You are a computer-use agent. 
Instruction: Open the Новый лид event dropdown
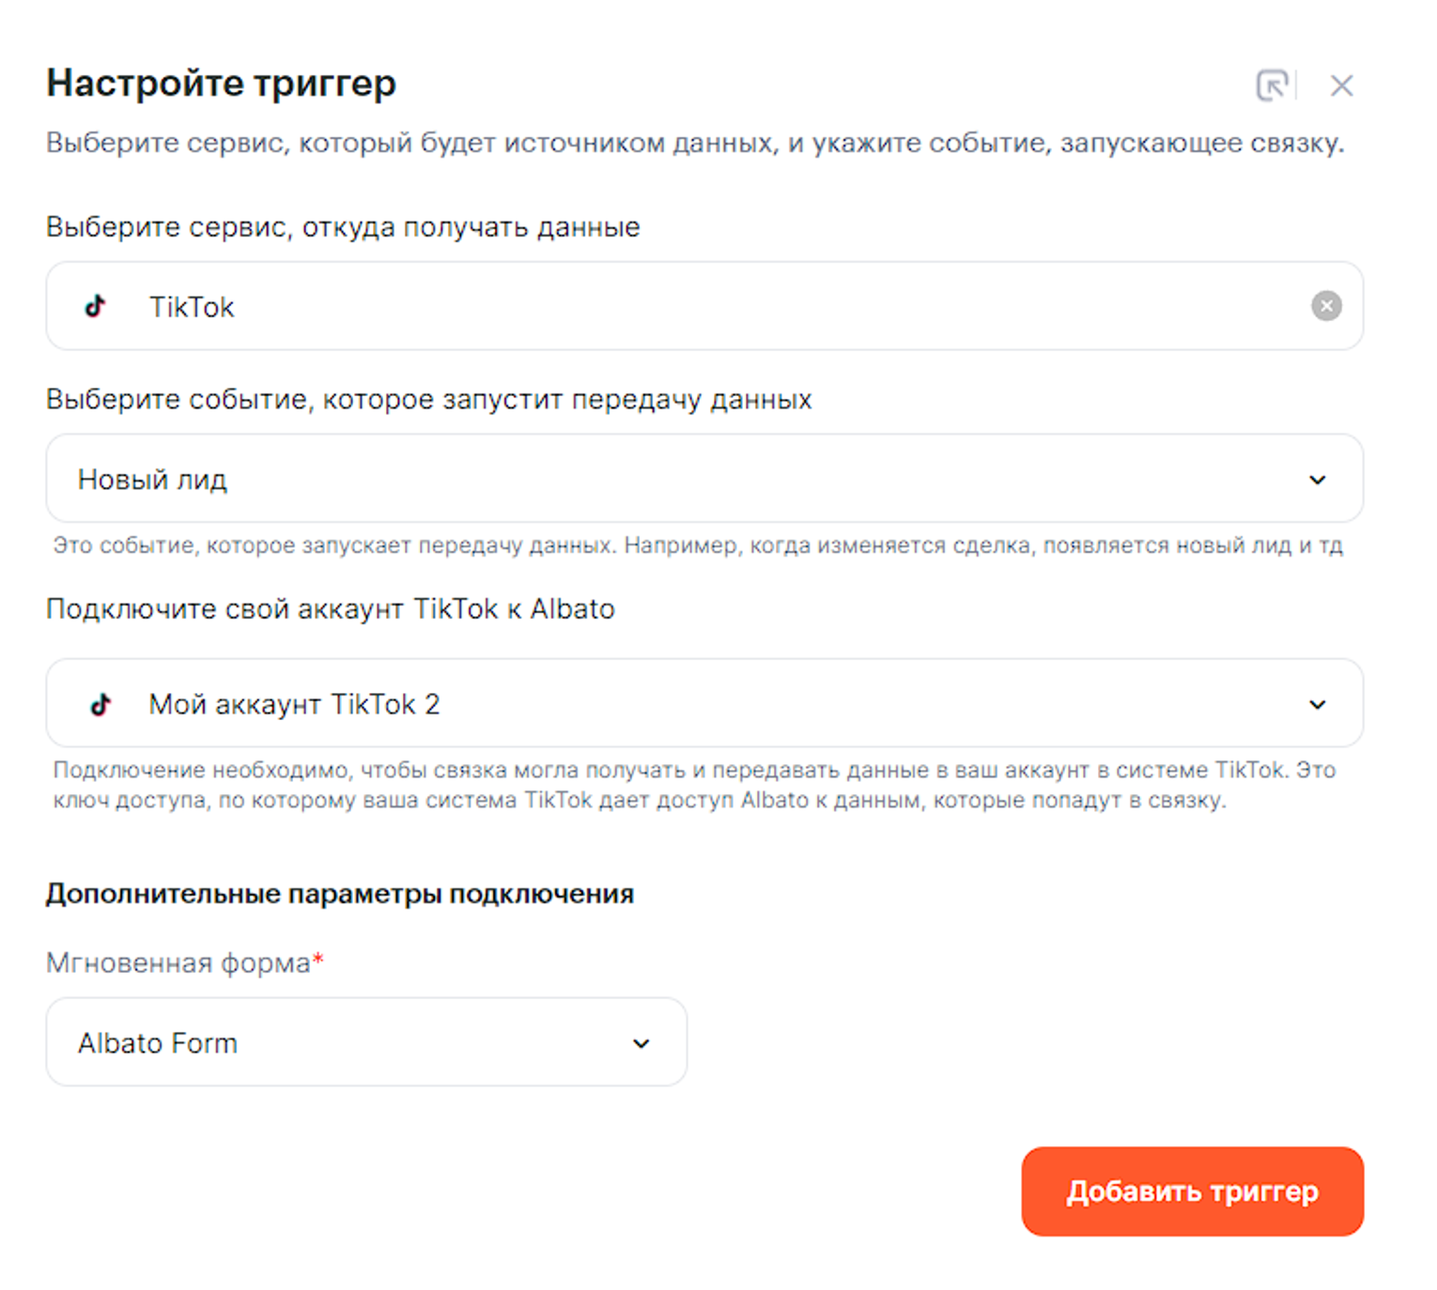(657, 479)
